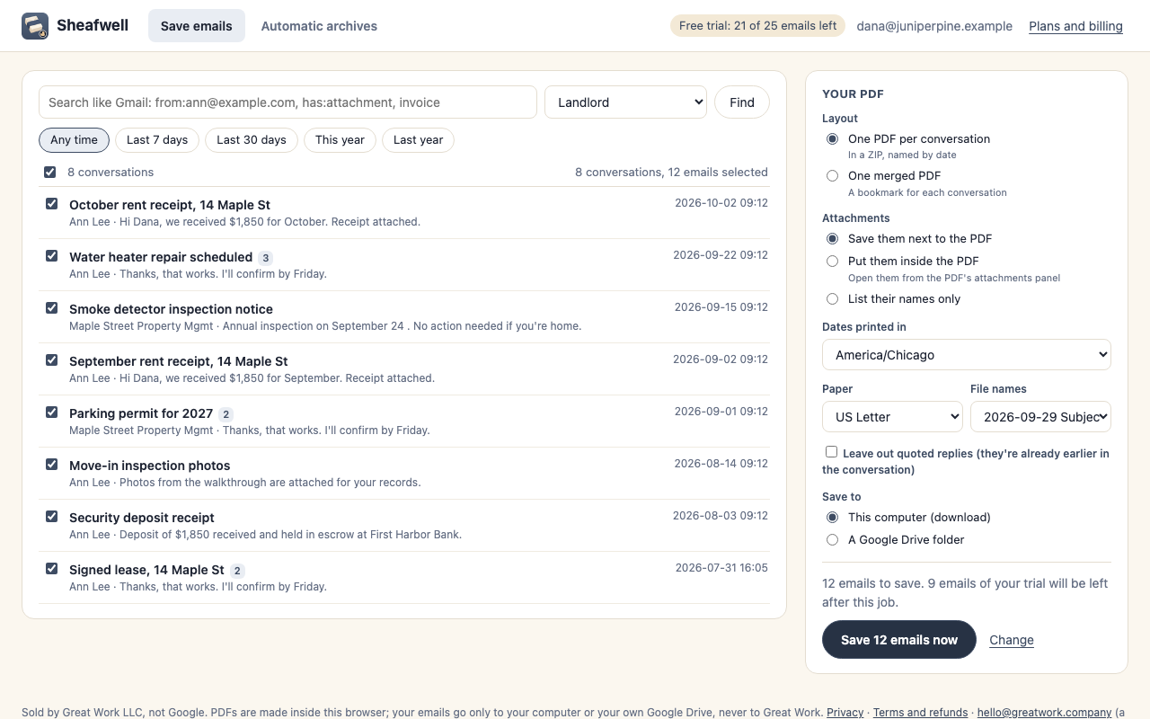1150x719 pixels.
Task: Click the Find button
Action: (x=742, y=102)
